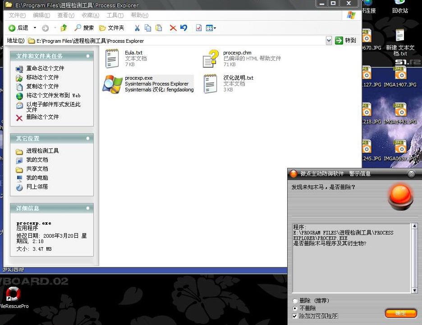
Task: Click the 梦幻西游 taskbar item
Action: (x=14, y=270)
